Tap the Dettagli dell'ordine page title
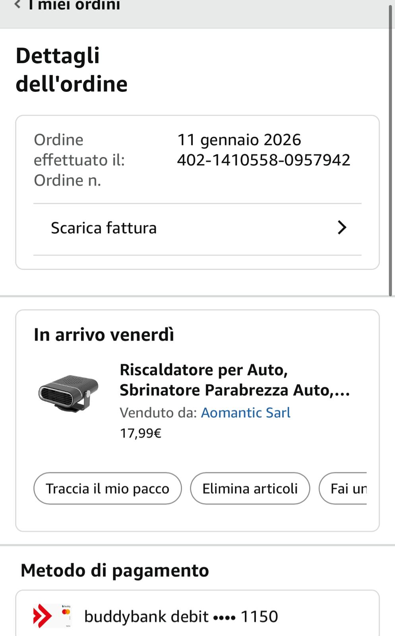395x636 pixels. 72,70
